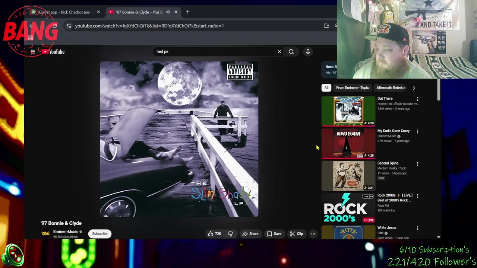Open Out There video thumbnail

click(x=348, y=111)
